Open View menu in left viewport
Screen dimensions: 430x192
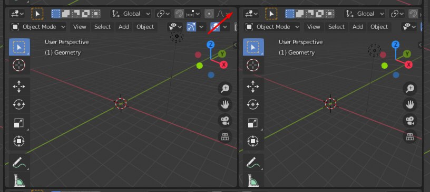80,27
